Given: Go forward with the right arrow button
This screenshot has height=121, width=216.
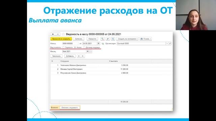Looking at the screenshot, I should pos(58,34).
